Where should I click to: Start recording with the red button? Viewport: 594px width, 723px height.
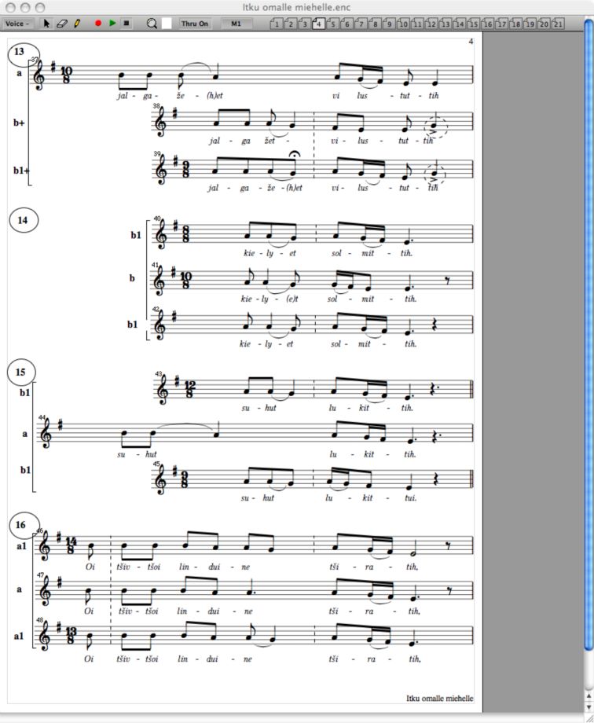(97, 23)
